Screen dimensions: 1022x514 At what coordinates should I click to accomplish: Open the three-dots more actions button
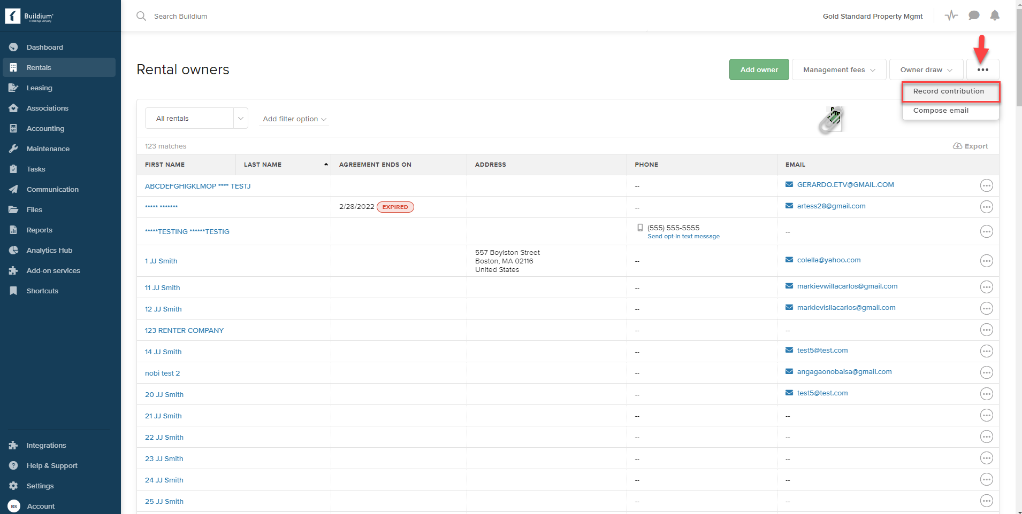[x=982, y=69]
